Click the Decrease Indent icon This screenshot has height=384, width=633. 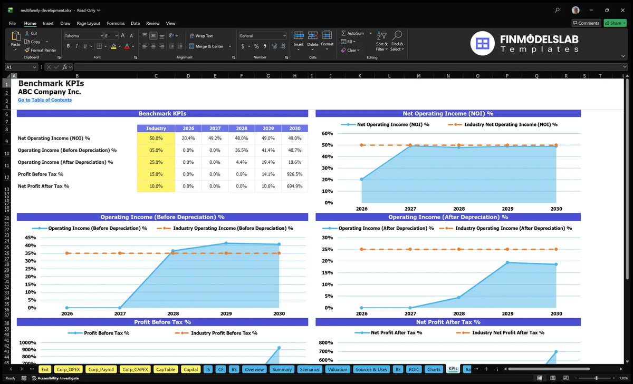point(171,46)
